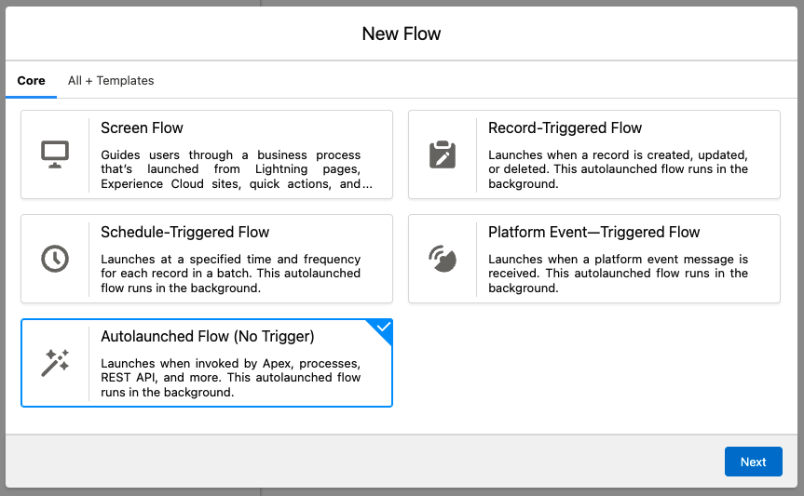Click the Screen Flow description text

pyautogui.click(x=237, y=169)
